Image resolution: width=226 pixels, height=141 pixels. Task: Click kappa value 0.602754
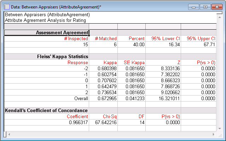(x=103, y=74)
